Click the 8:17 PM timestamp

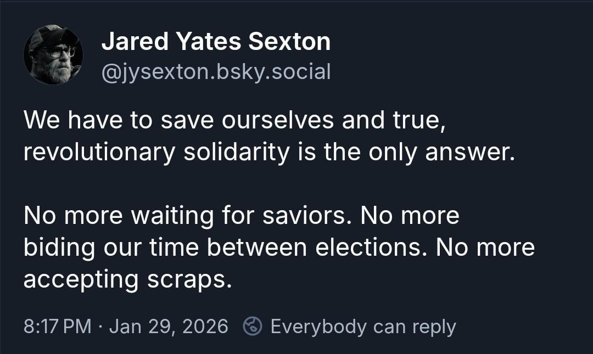pyautogui.click(x=57, y=327)
